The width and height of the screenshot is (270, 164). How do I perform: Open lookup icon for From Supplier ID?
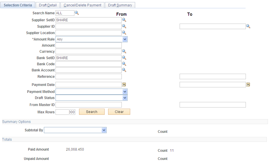click(124, 27)
